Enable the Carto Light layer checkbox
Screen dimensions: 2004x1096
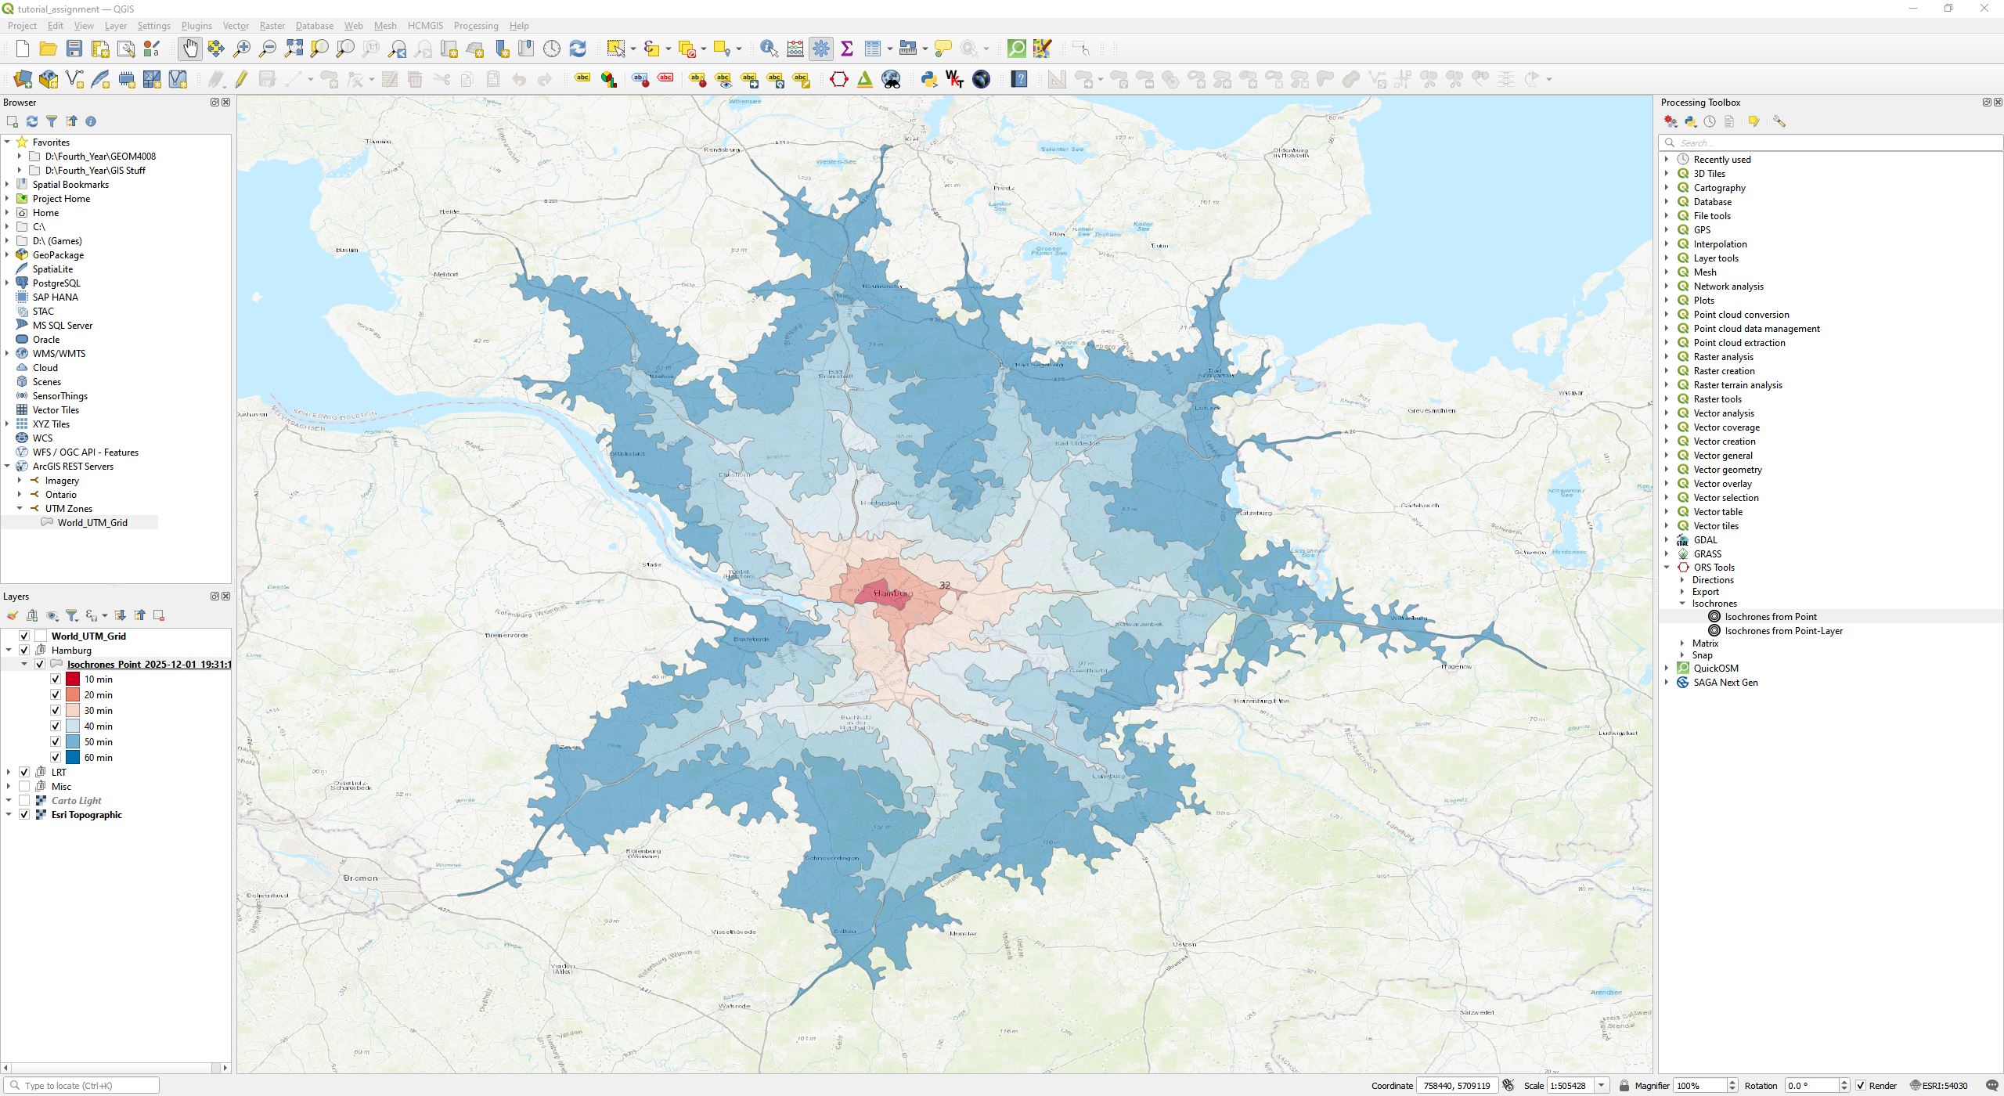24,801
